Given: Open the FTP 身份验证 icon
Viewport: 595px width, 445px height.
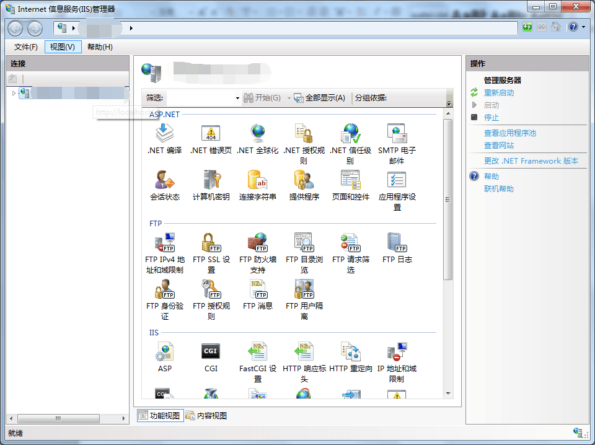Looking at the screenshot, I should (x=164, y=289).
